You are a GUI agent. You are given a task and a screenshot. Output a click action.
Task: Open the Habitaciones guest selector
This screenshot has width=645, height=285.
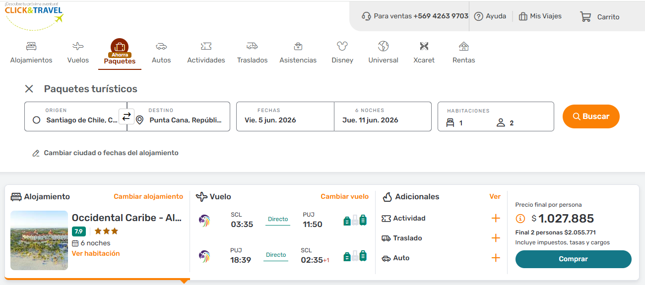point(495,117)
